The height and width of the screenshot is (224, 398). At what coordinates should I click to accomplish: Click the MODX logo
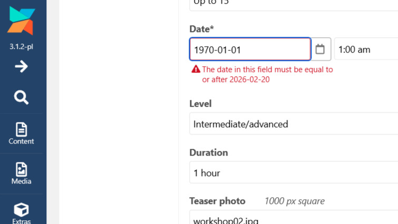22,21
